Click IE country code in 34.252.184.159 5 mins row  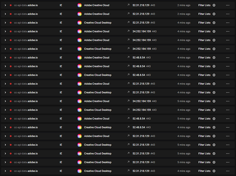tap(61, 101)
